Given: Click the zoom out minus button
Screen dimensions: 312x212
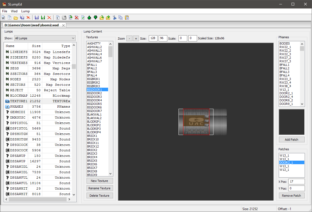Looking at the screenshot, I should point(129,39).
